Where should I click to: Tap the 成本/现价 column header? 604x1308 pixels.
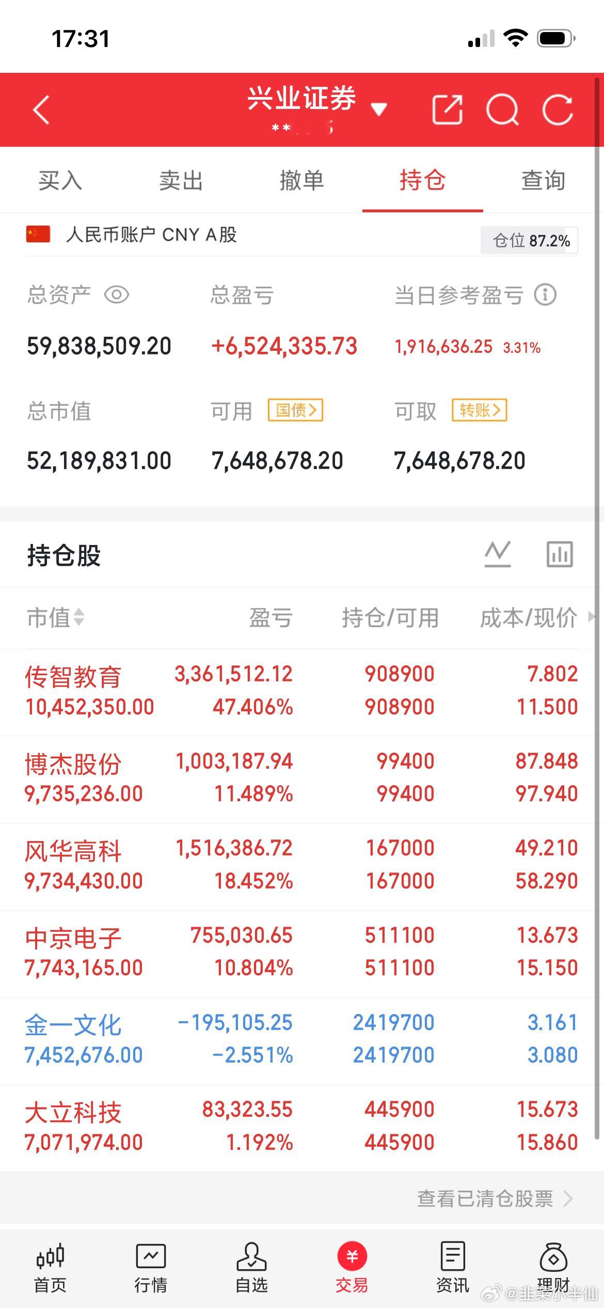(x=529, y=617)
